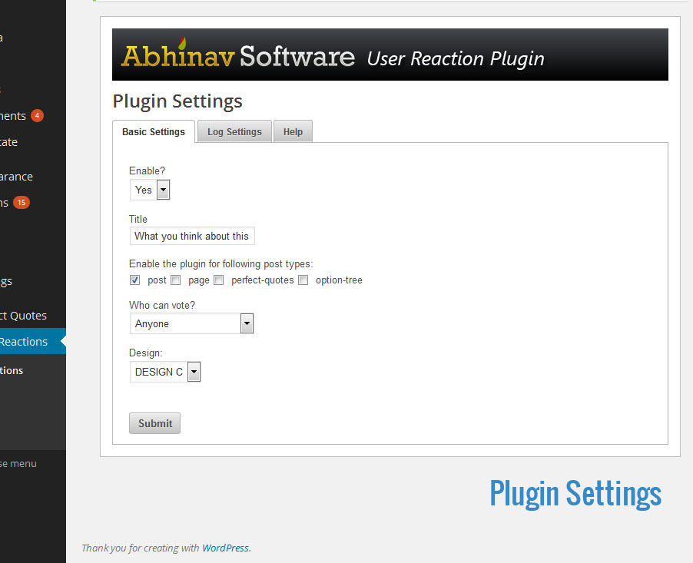Go to the Help tab

(293, 132)
